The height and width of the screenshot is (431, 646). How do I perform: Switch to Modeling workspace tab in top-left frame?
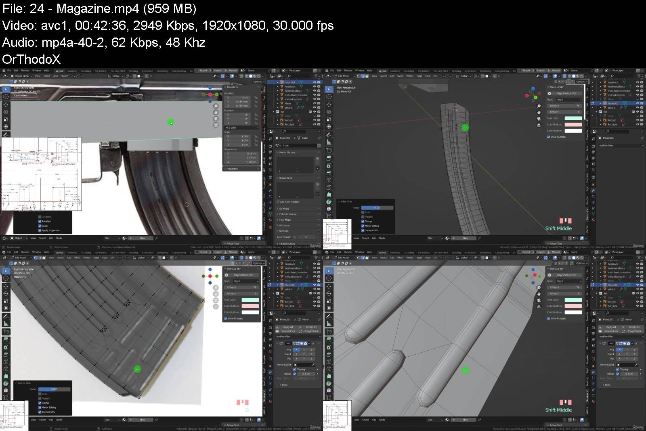pyautogui.click(x=72, y=71)
